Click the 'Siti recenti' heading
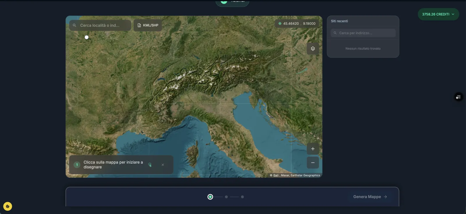 tap(339, 21)
